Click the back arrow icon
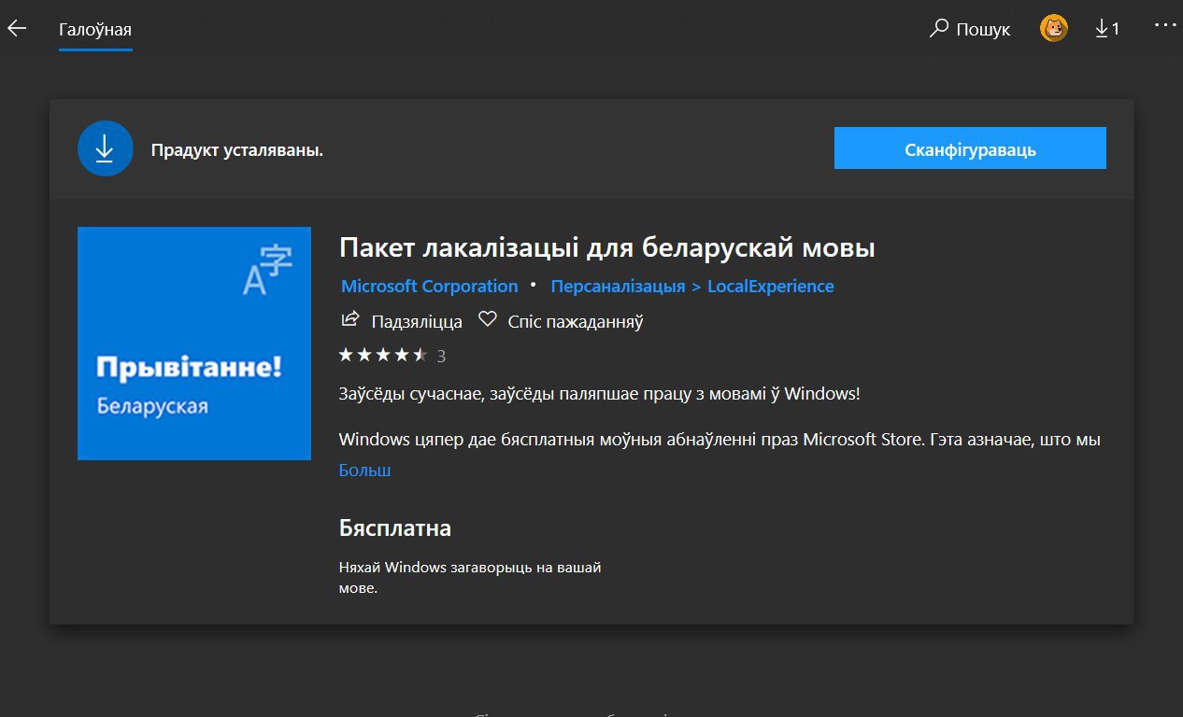Viewport: 1183px width, 717px height. pos(17,29)
